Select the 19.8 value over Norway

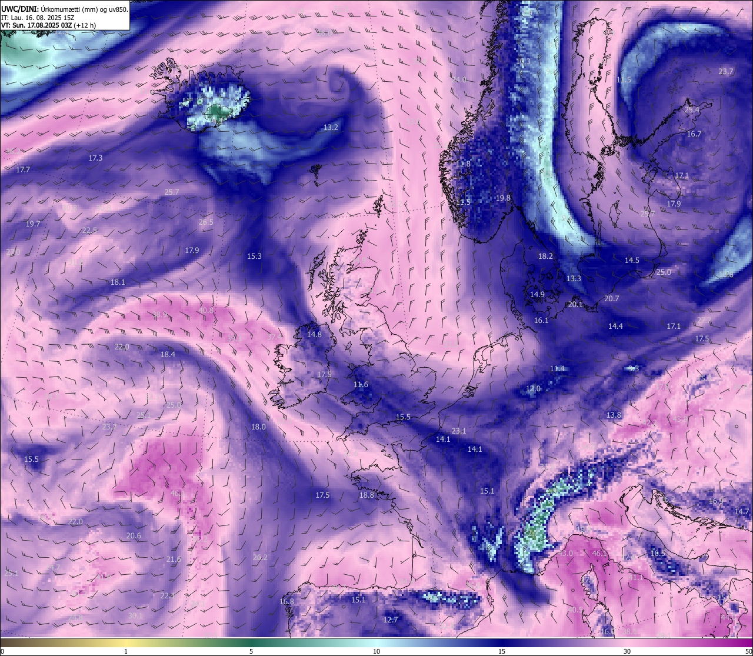pos(503,198)
